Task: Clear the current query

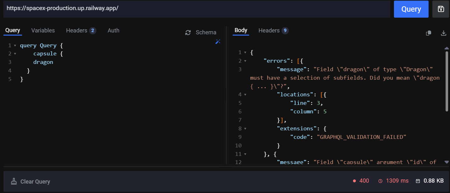Action: pyautogui.click(x=31, y=181)
